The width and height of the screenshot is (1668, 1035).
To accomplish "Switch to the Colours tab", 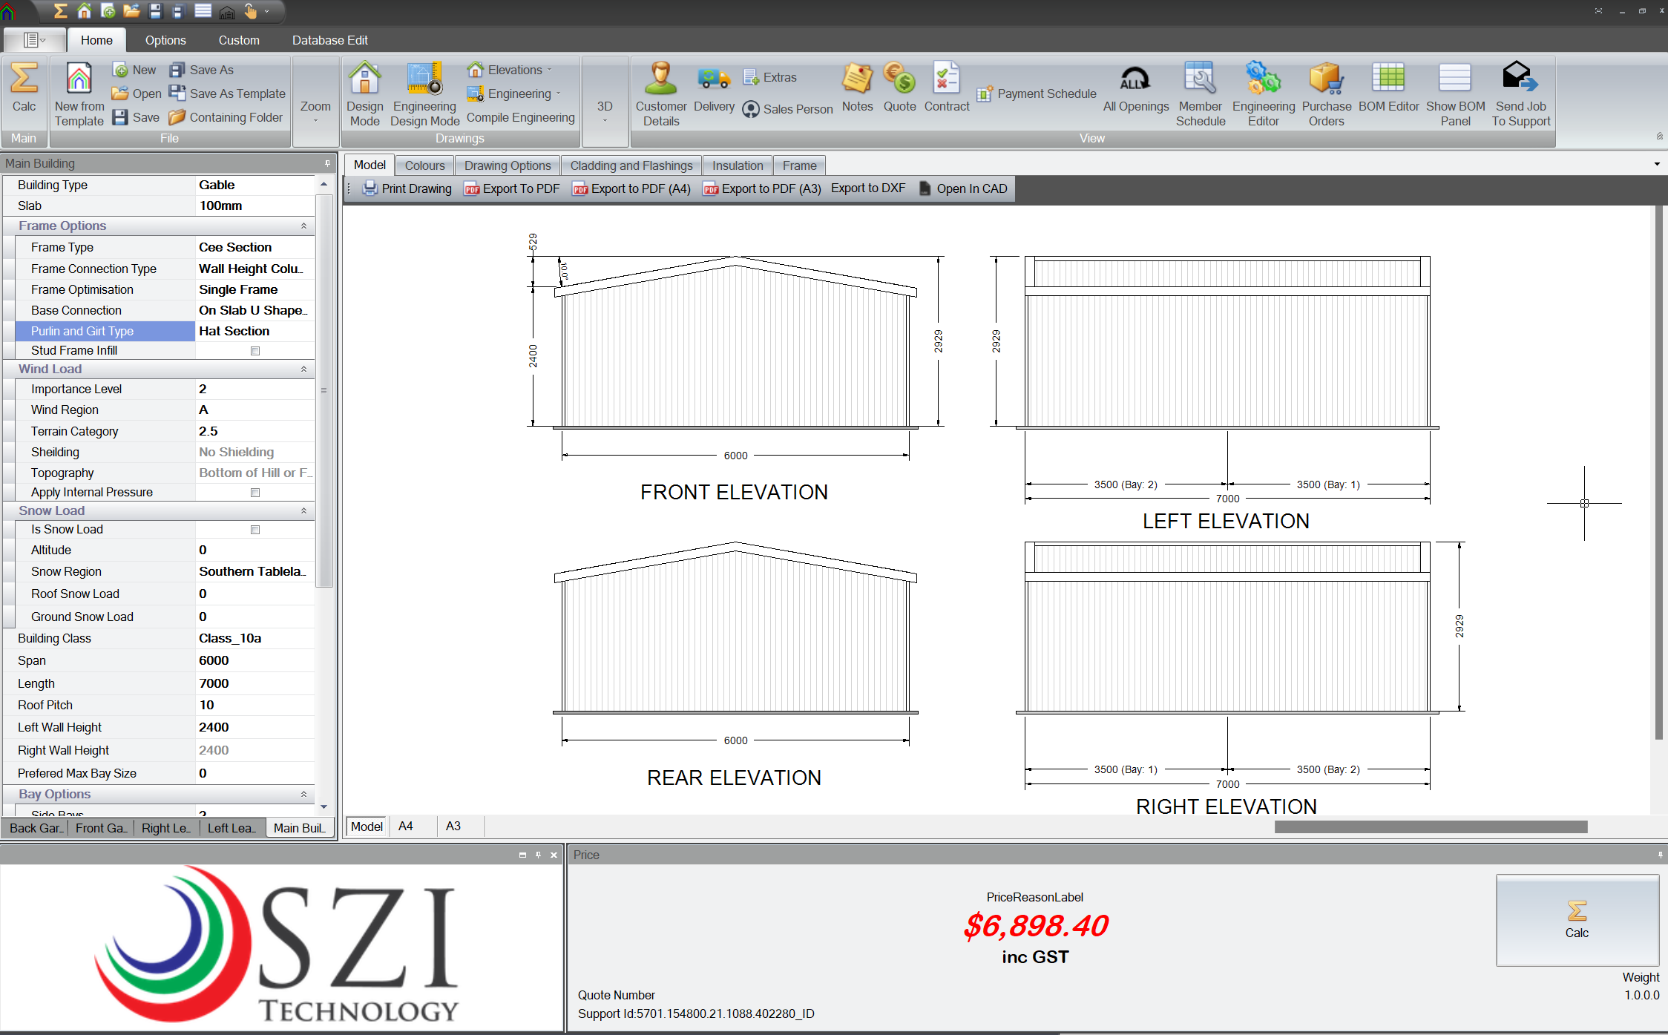I will 424,165.
